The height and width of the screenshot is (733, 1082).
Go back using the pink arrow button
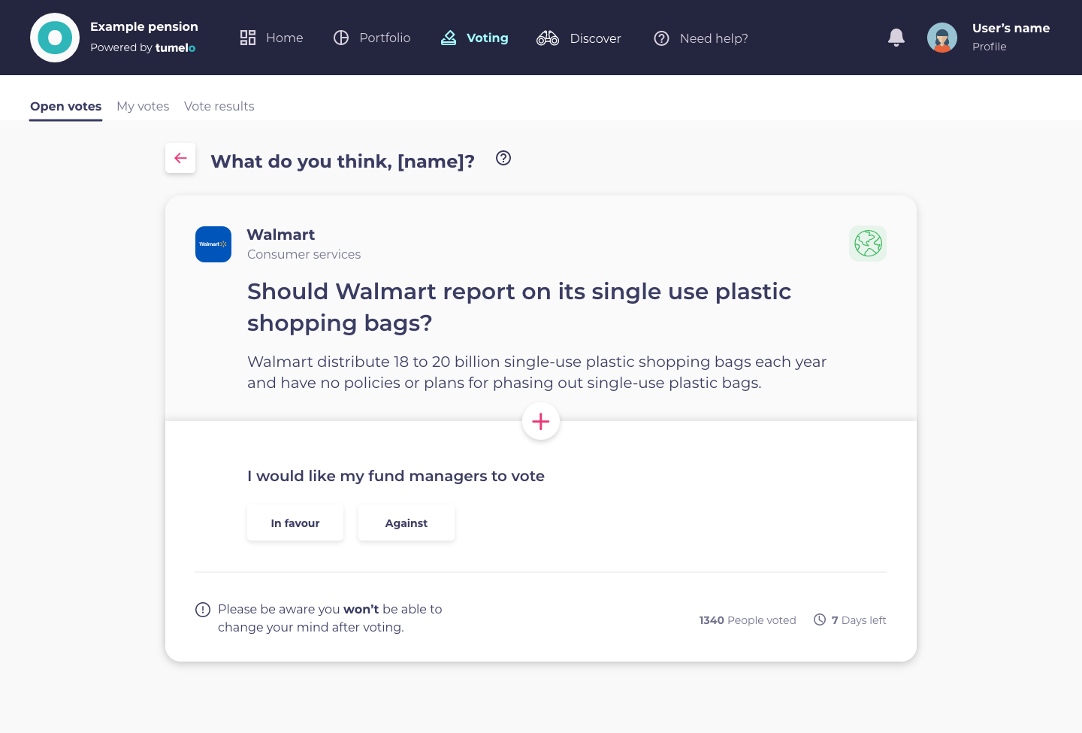tap(180, 158)
